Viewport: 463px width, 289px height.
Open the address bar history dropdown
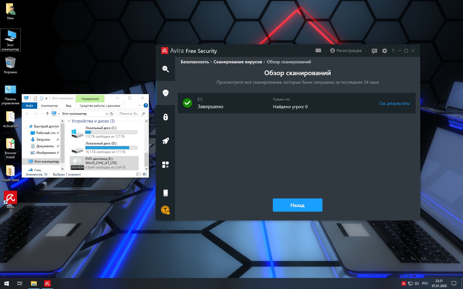[107, 114]
